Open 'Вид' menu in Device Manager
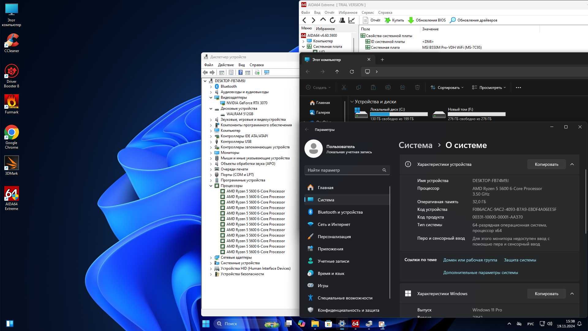Screen dimensions: 588x331 tap(242, 65)
